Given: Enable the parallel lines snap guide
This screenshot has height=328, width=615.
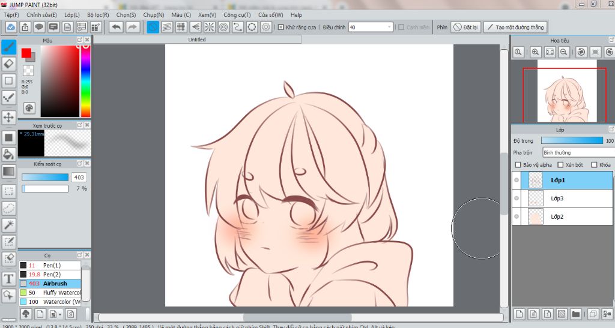Looking at the screenshot, I should coord(167,27).
